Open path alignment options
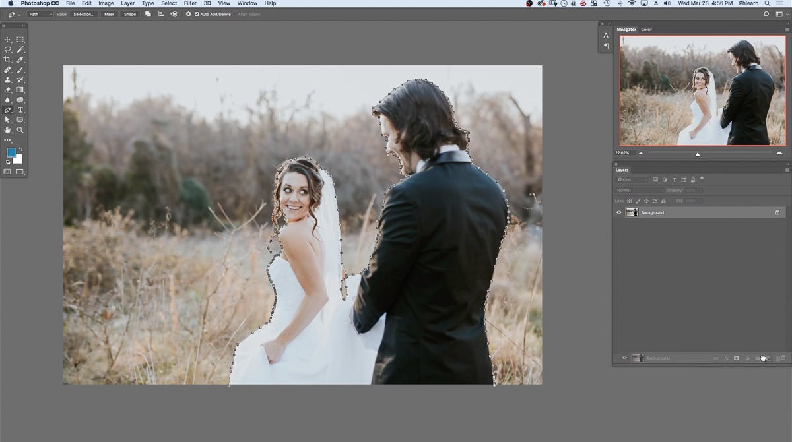Image resolution: width=792 pixels, height=442 pixels. (161, 14)
